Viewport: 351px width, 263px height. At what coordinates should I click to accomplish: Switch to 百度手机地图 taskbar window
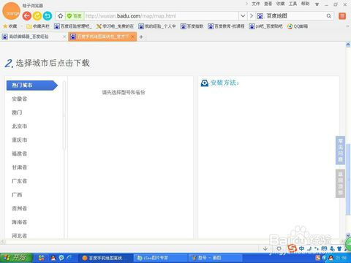[x=105, y=258]
